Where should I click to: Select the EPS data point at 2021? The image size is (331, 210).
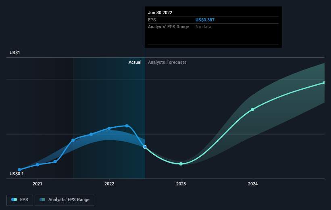coord(37,165)
